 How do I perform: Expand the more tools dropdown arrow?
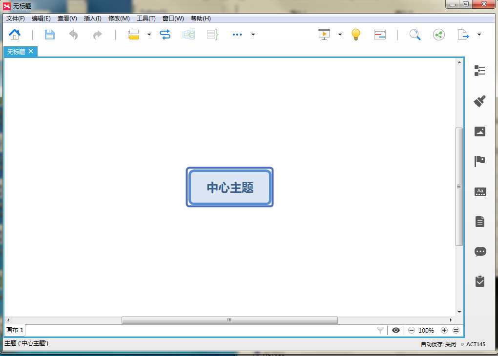[253, 34]
